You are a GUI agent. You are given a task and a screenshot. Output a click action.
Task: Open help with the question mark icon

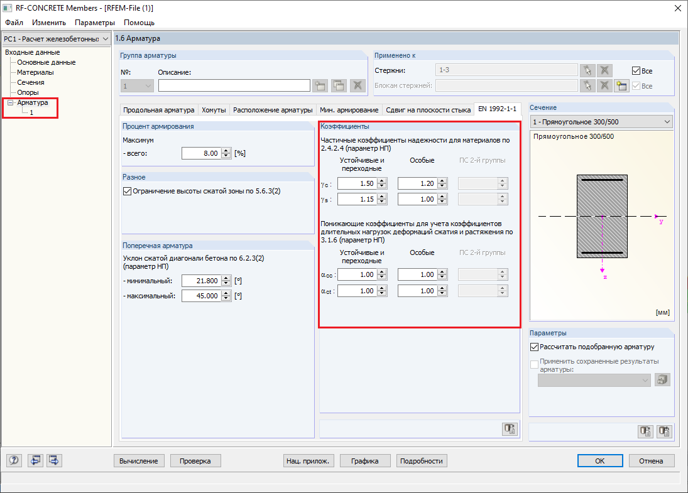point(14,460)
